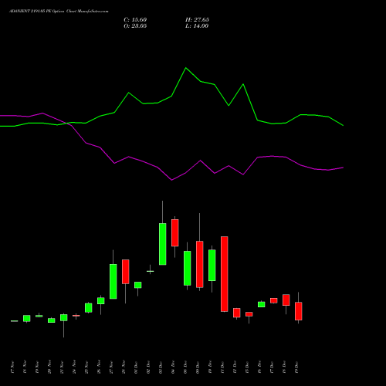
Task: Click the 11 Dec date label
Action: click(x=222, y=367)
